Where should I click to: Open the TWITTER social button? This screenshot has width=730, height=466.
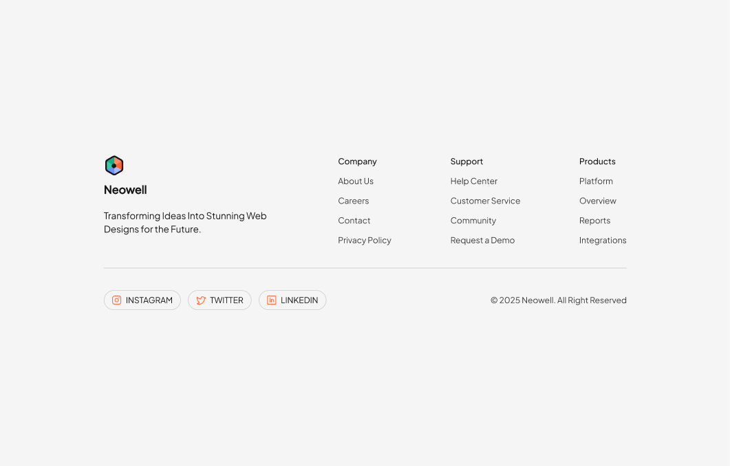click(219, 300)
